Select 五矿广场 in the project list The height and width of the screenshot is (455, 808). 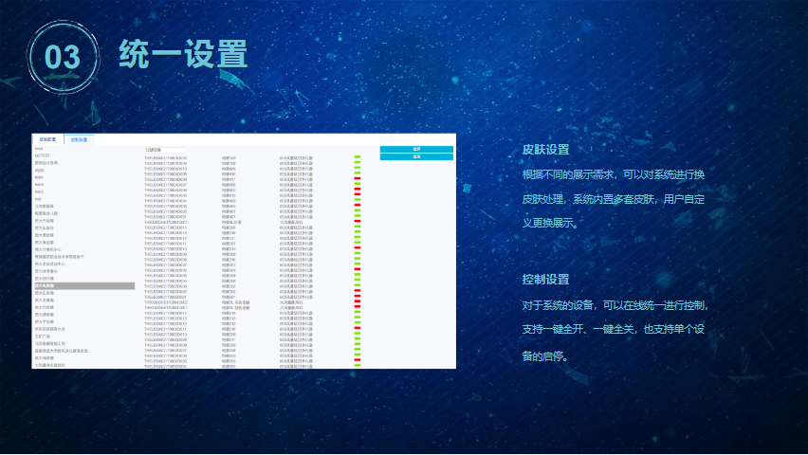click(x=44, y=335)
